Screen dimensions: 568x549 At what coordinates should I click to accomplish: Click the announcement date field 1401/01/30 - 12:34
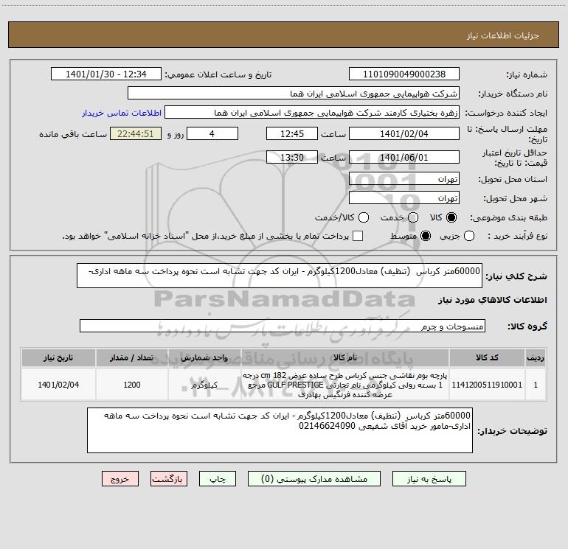[x=106, y=74]
